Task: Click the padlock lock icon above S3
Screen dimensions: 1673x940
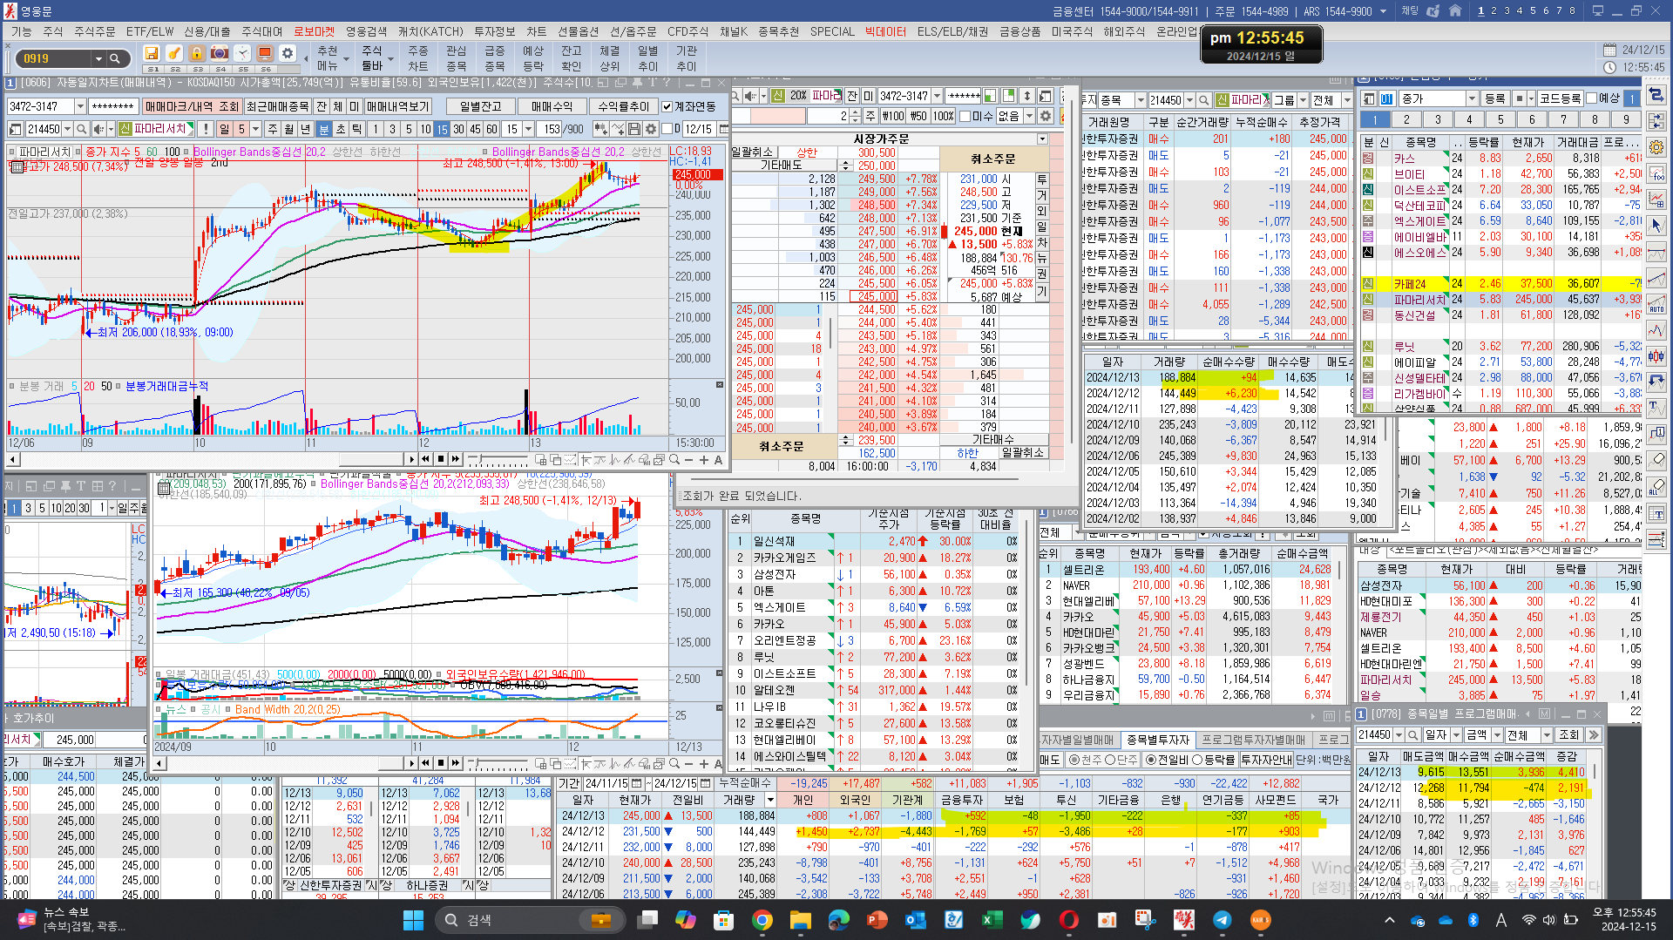Action: 197,54
